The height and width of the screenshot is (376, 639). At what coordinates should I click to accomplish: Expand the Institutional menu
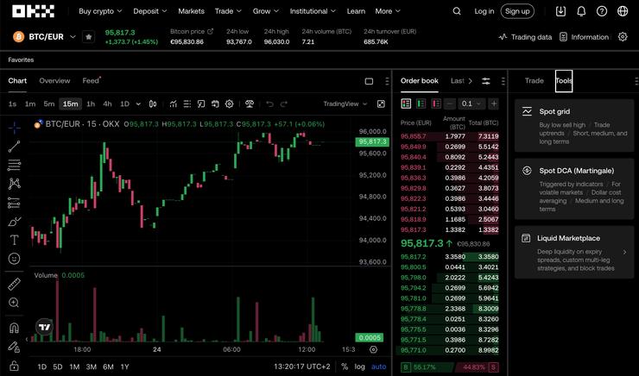coord(313,11)
